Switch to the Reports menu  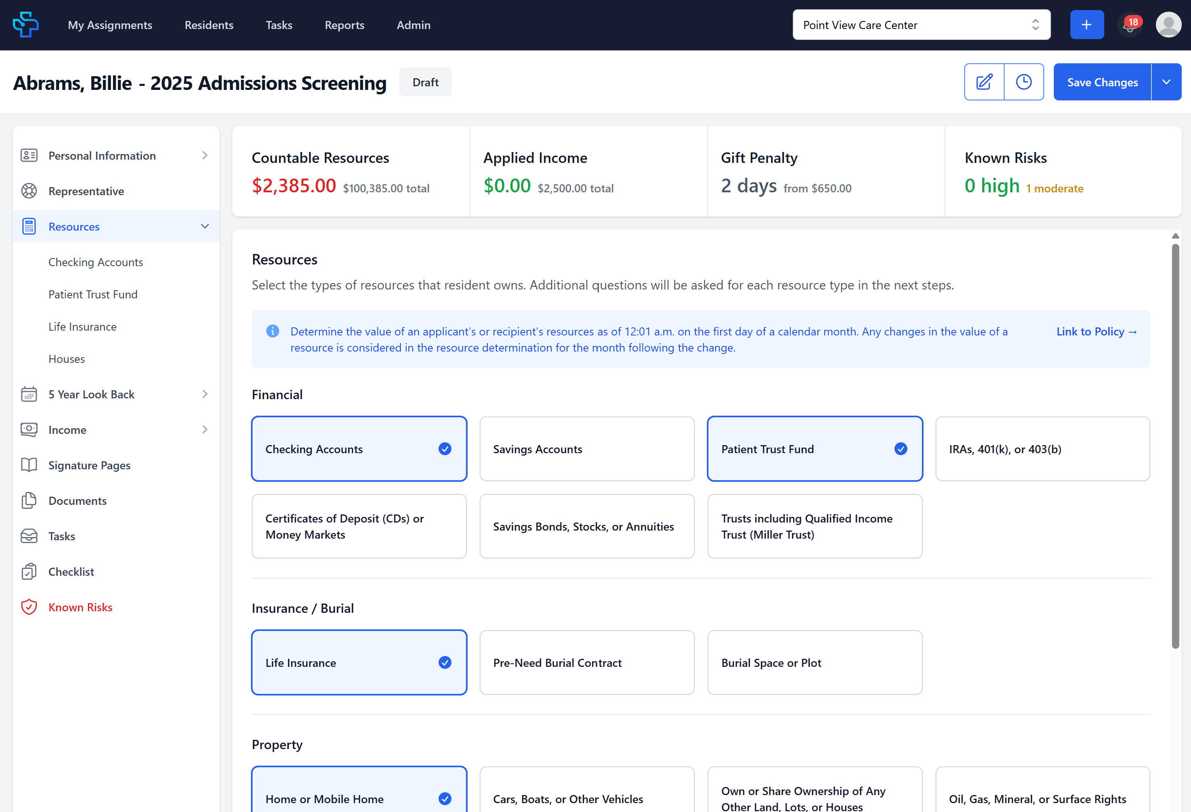(x=344, y=25)
